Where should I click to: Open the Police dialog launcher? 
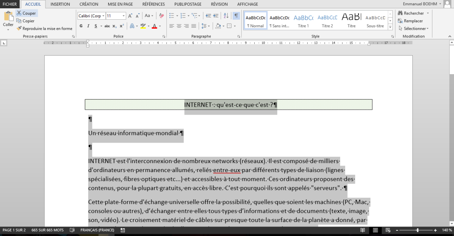coord(164,36)
